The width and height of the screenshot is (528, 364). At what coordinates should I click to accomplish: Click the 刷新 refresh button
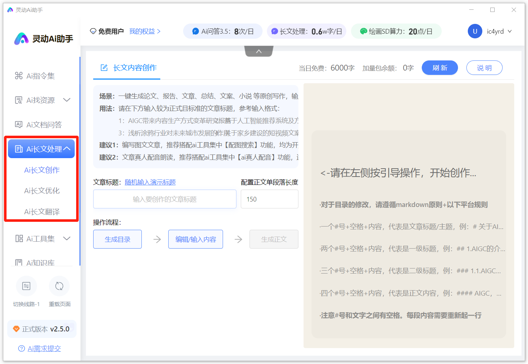click(x=440, y=68)
